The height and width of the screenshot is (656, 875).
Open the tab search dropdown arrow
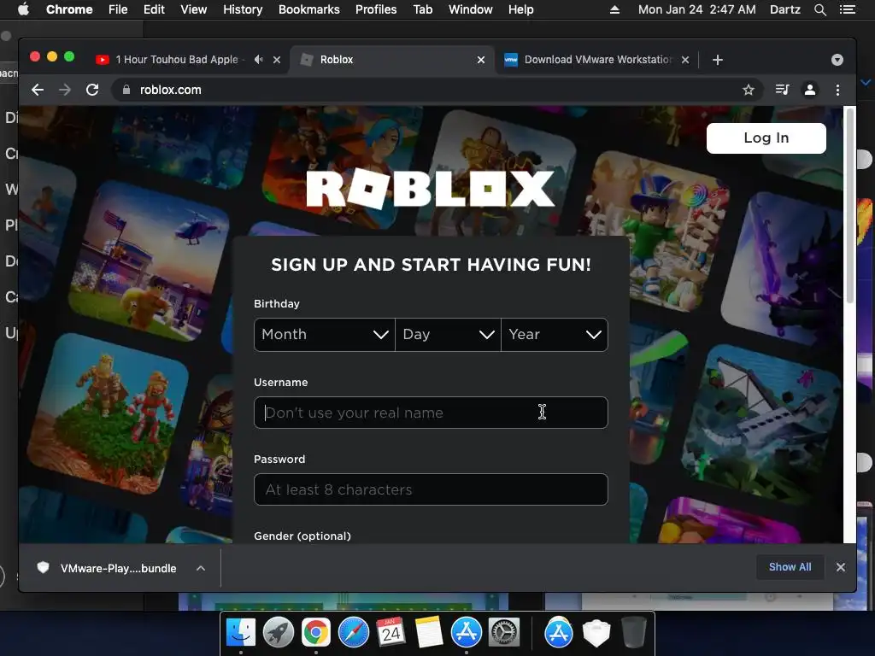pos(837,60)
